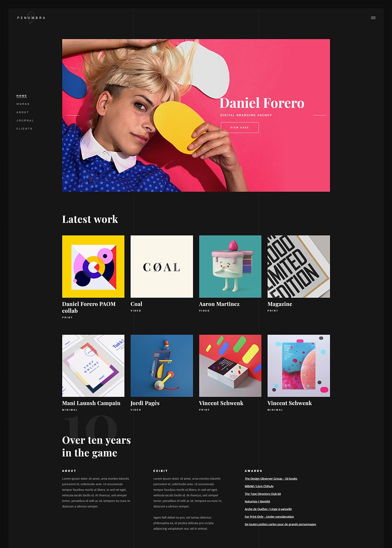Open Vincent Schwenk business cards thumbnail
The image size is (392, 548).
pos(230,366)
